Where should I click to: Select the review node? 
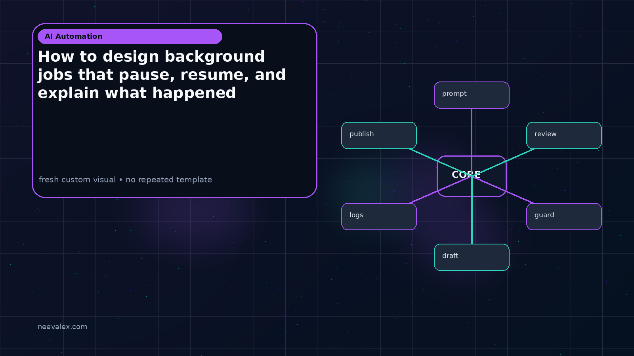coord(564,135)
